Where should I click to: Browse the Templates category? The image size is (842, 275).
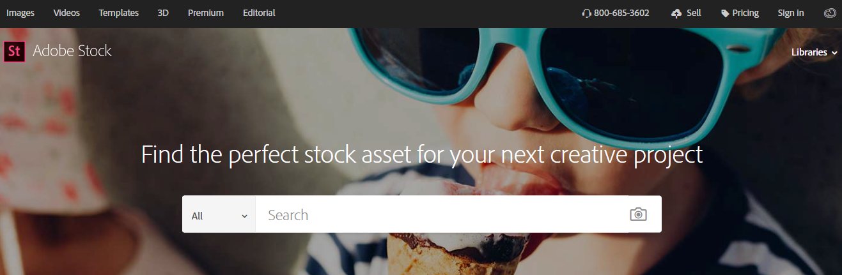click(119, 13)
